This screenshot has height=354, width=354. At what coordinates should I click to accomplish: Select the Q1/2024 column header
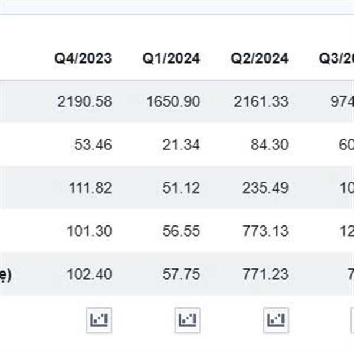(171, 58)
